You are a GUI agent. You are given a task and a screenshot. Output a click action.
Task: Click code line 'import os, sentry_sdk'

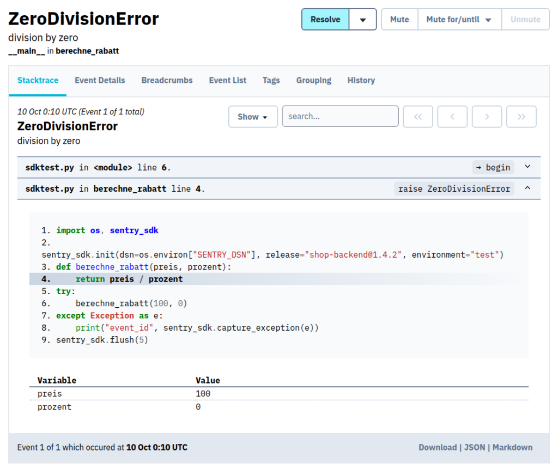pos(100,230)
